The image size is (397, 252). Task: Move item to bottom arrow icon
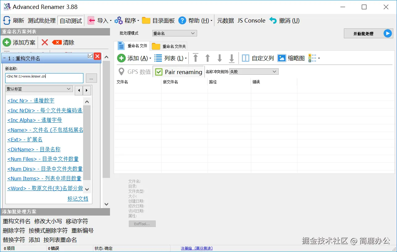(x=232, y=58)
